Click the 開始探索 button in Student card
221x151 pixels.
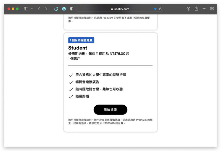(x=110, y=110)
